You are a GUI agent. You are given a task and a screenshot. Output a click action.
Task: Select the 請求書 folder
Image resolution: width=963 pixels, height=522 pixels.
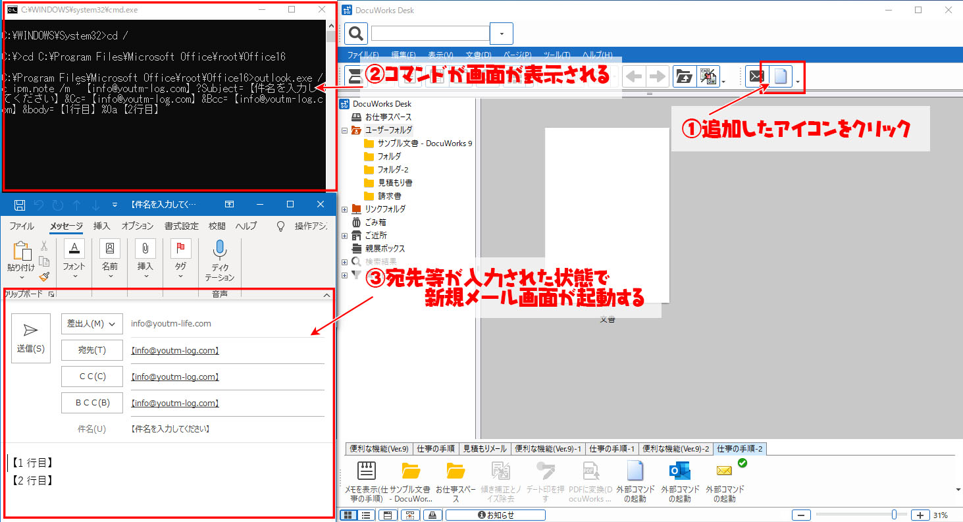(389, 196)
